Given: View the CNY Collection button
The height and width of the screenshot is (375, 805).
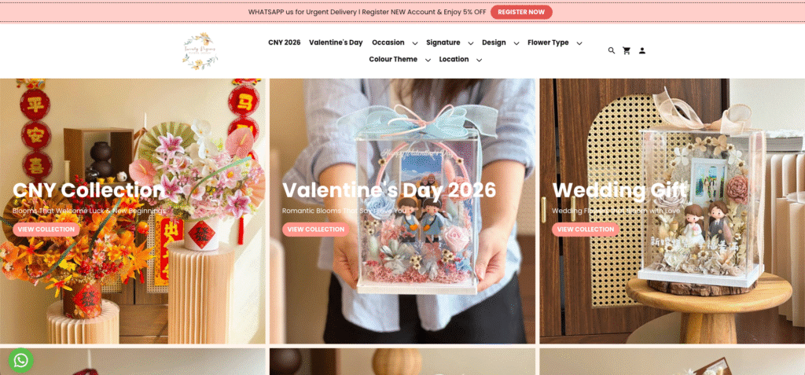Looking at the screenshot, I should pos(46,229).
